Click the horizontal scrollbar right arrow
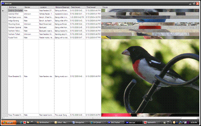201x126 pixels. pos(198,118)
